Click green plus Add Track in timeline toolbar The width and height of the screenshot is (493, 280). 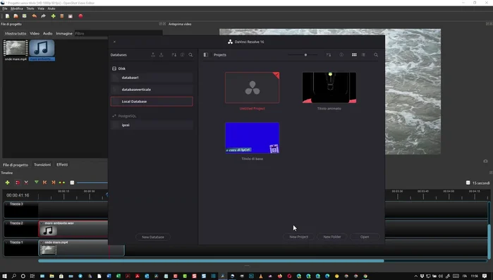coord(7,183)
